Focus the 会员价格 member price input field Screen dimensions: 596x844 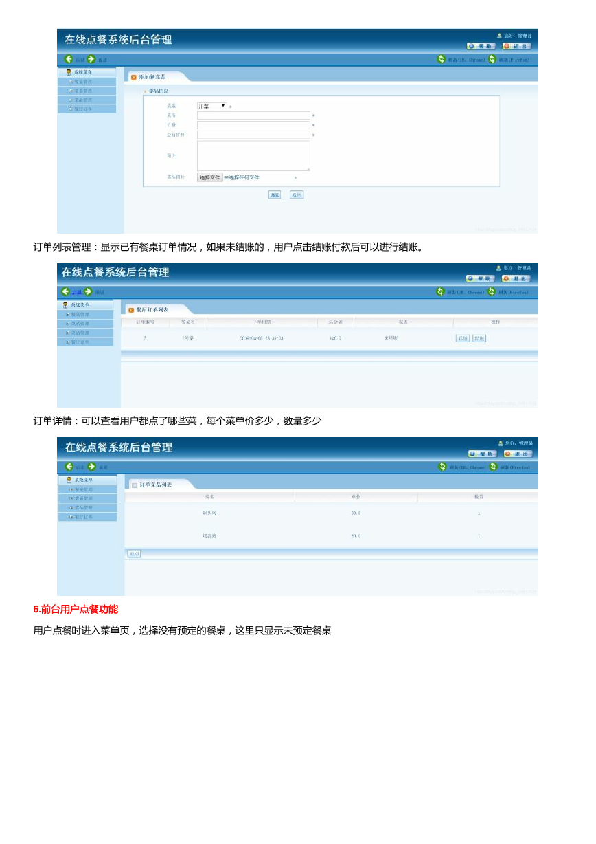253,135
